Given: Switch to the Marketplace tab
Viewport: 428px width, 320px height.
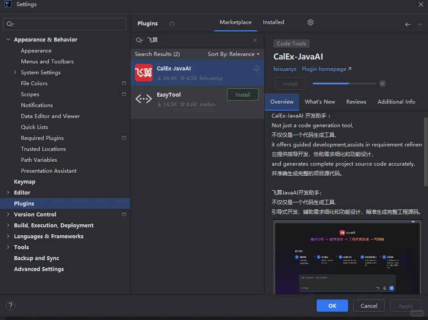Looking at the screenshot, I should click(x=235, y=22).
